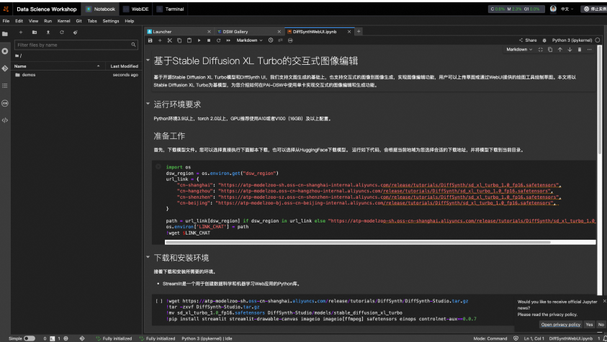Move the active cell down
The width and height of the screenshot is (607, 342).
pos(570,50)
